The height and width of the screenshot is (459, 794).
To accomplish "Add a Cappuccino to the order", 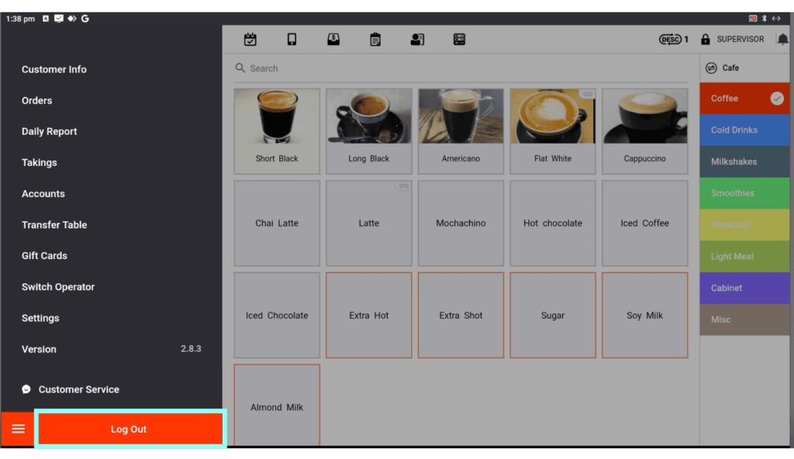I will (x=644, y=130).
